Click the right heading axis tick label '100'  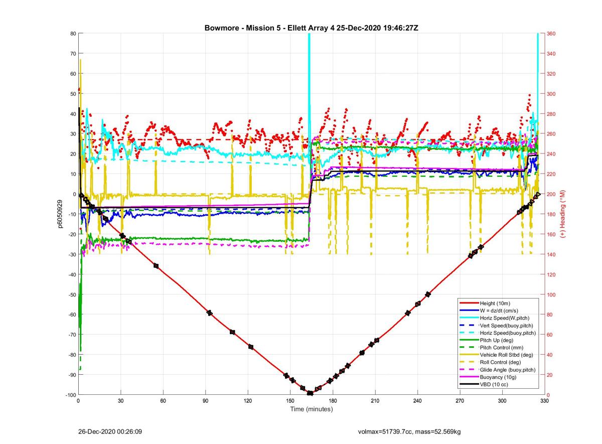coord(551,294)
